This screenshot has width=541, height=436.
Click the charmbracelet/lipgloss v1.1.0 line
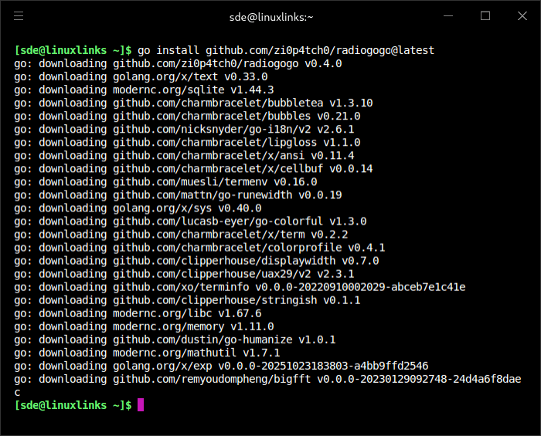coord(187,142)
